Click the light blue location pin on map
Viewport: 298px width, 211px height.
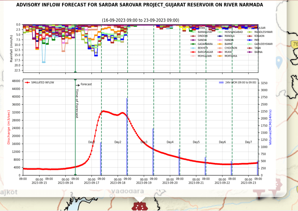point(279,63)
